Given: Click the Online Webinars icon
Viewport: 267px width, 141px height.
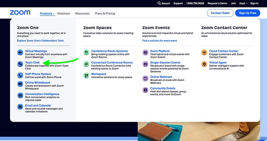Looking at the screenshot, I should pyautogui.click(x=145, y=78).
